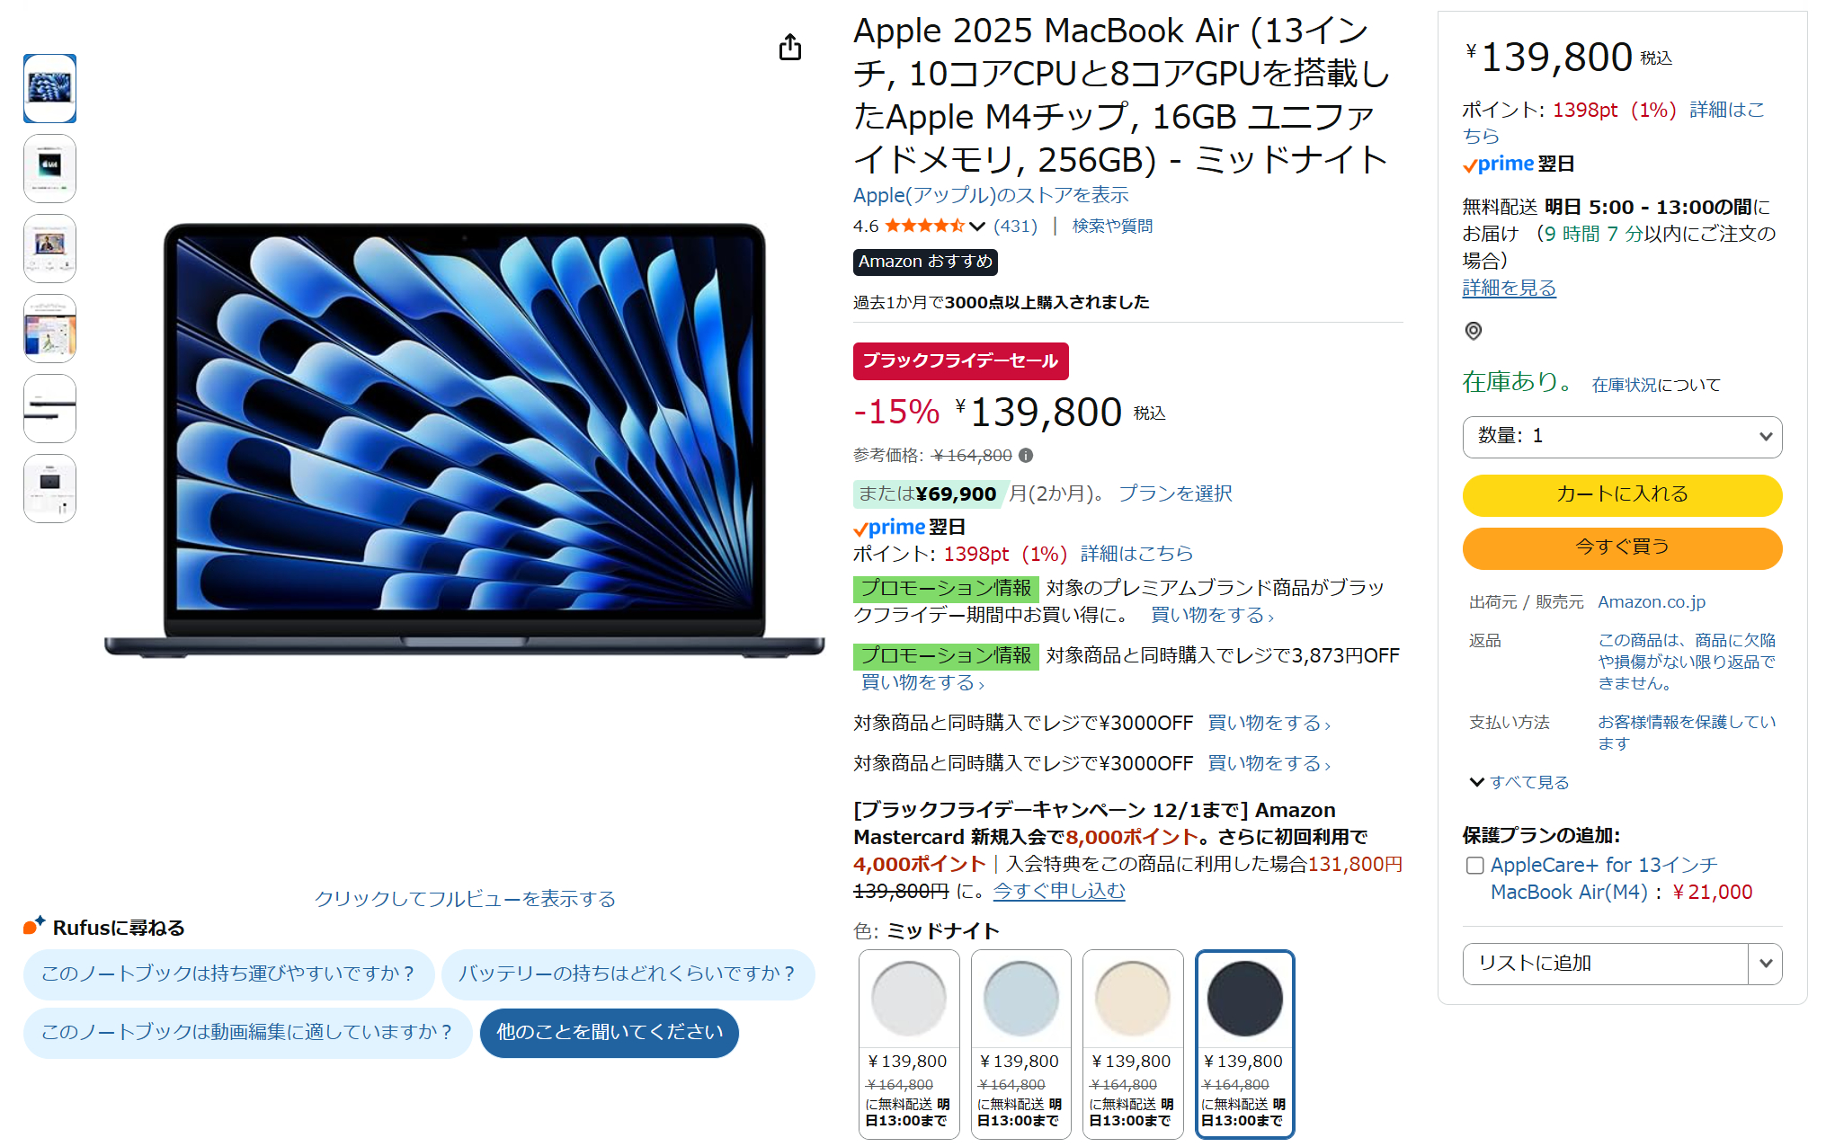This screenshot has width=1826, height=1147.
Task: Click the 今すぐ買う button
Action: click(x=1622, y=547)
